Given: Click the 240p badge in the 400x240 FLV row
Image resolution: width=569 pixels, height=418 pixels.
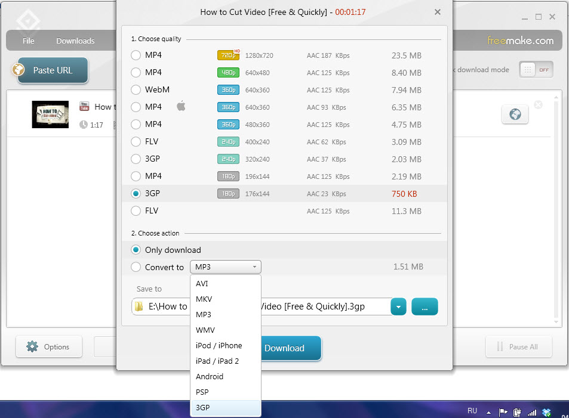Looking at the screenshot, I should point(228,142).
